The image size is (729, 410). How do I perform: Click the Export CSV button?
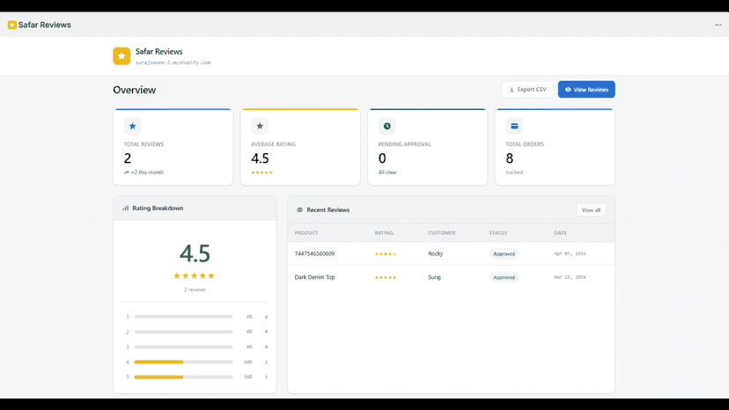coord(527,89)
